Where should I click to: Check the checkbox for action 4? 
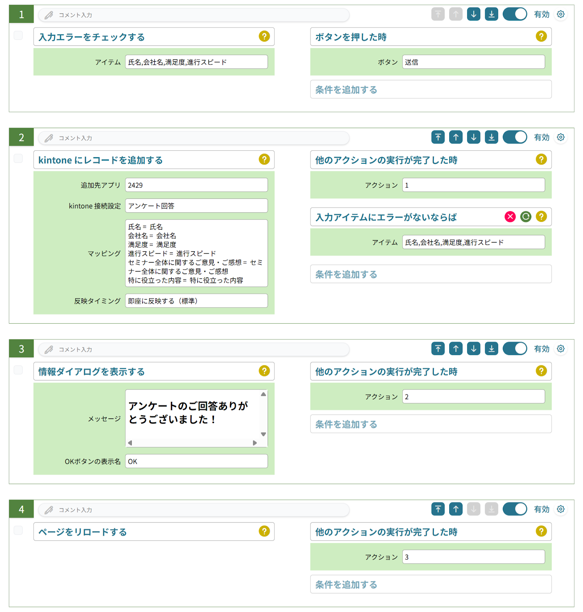[18, 530]
